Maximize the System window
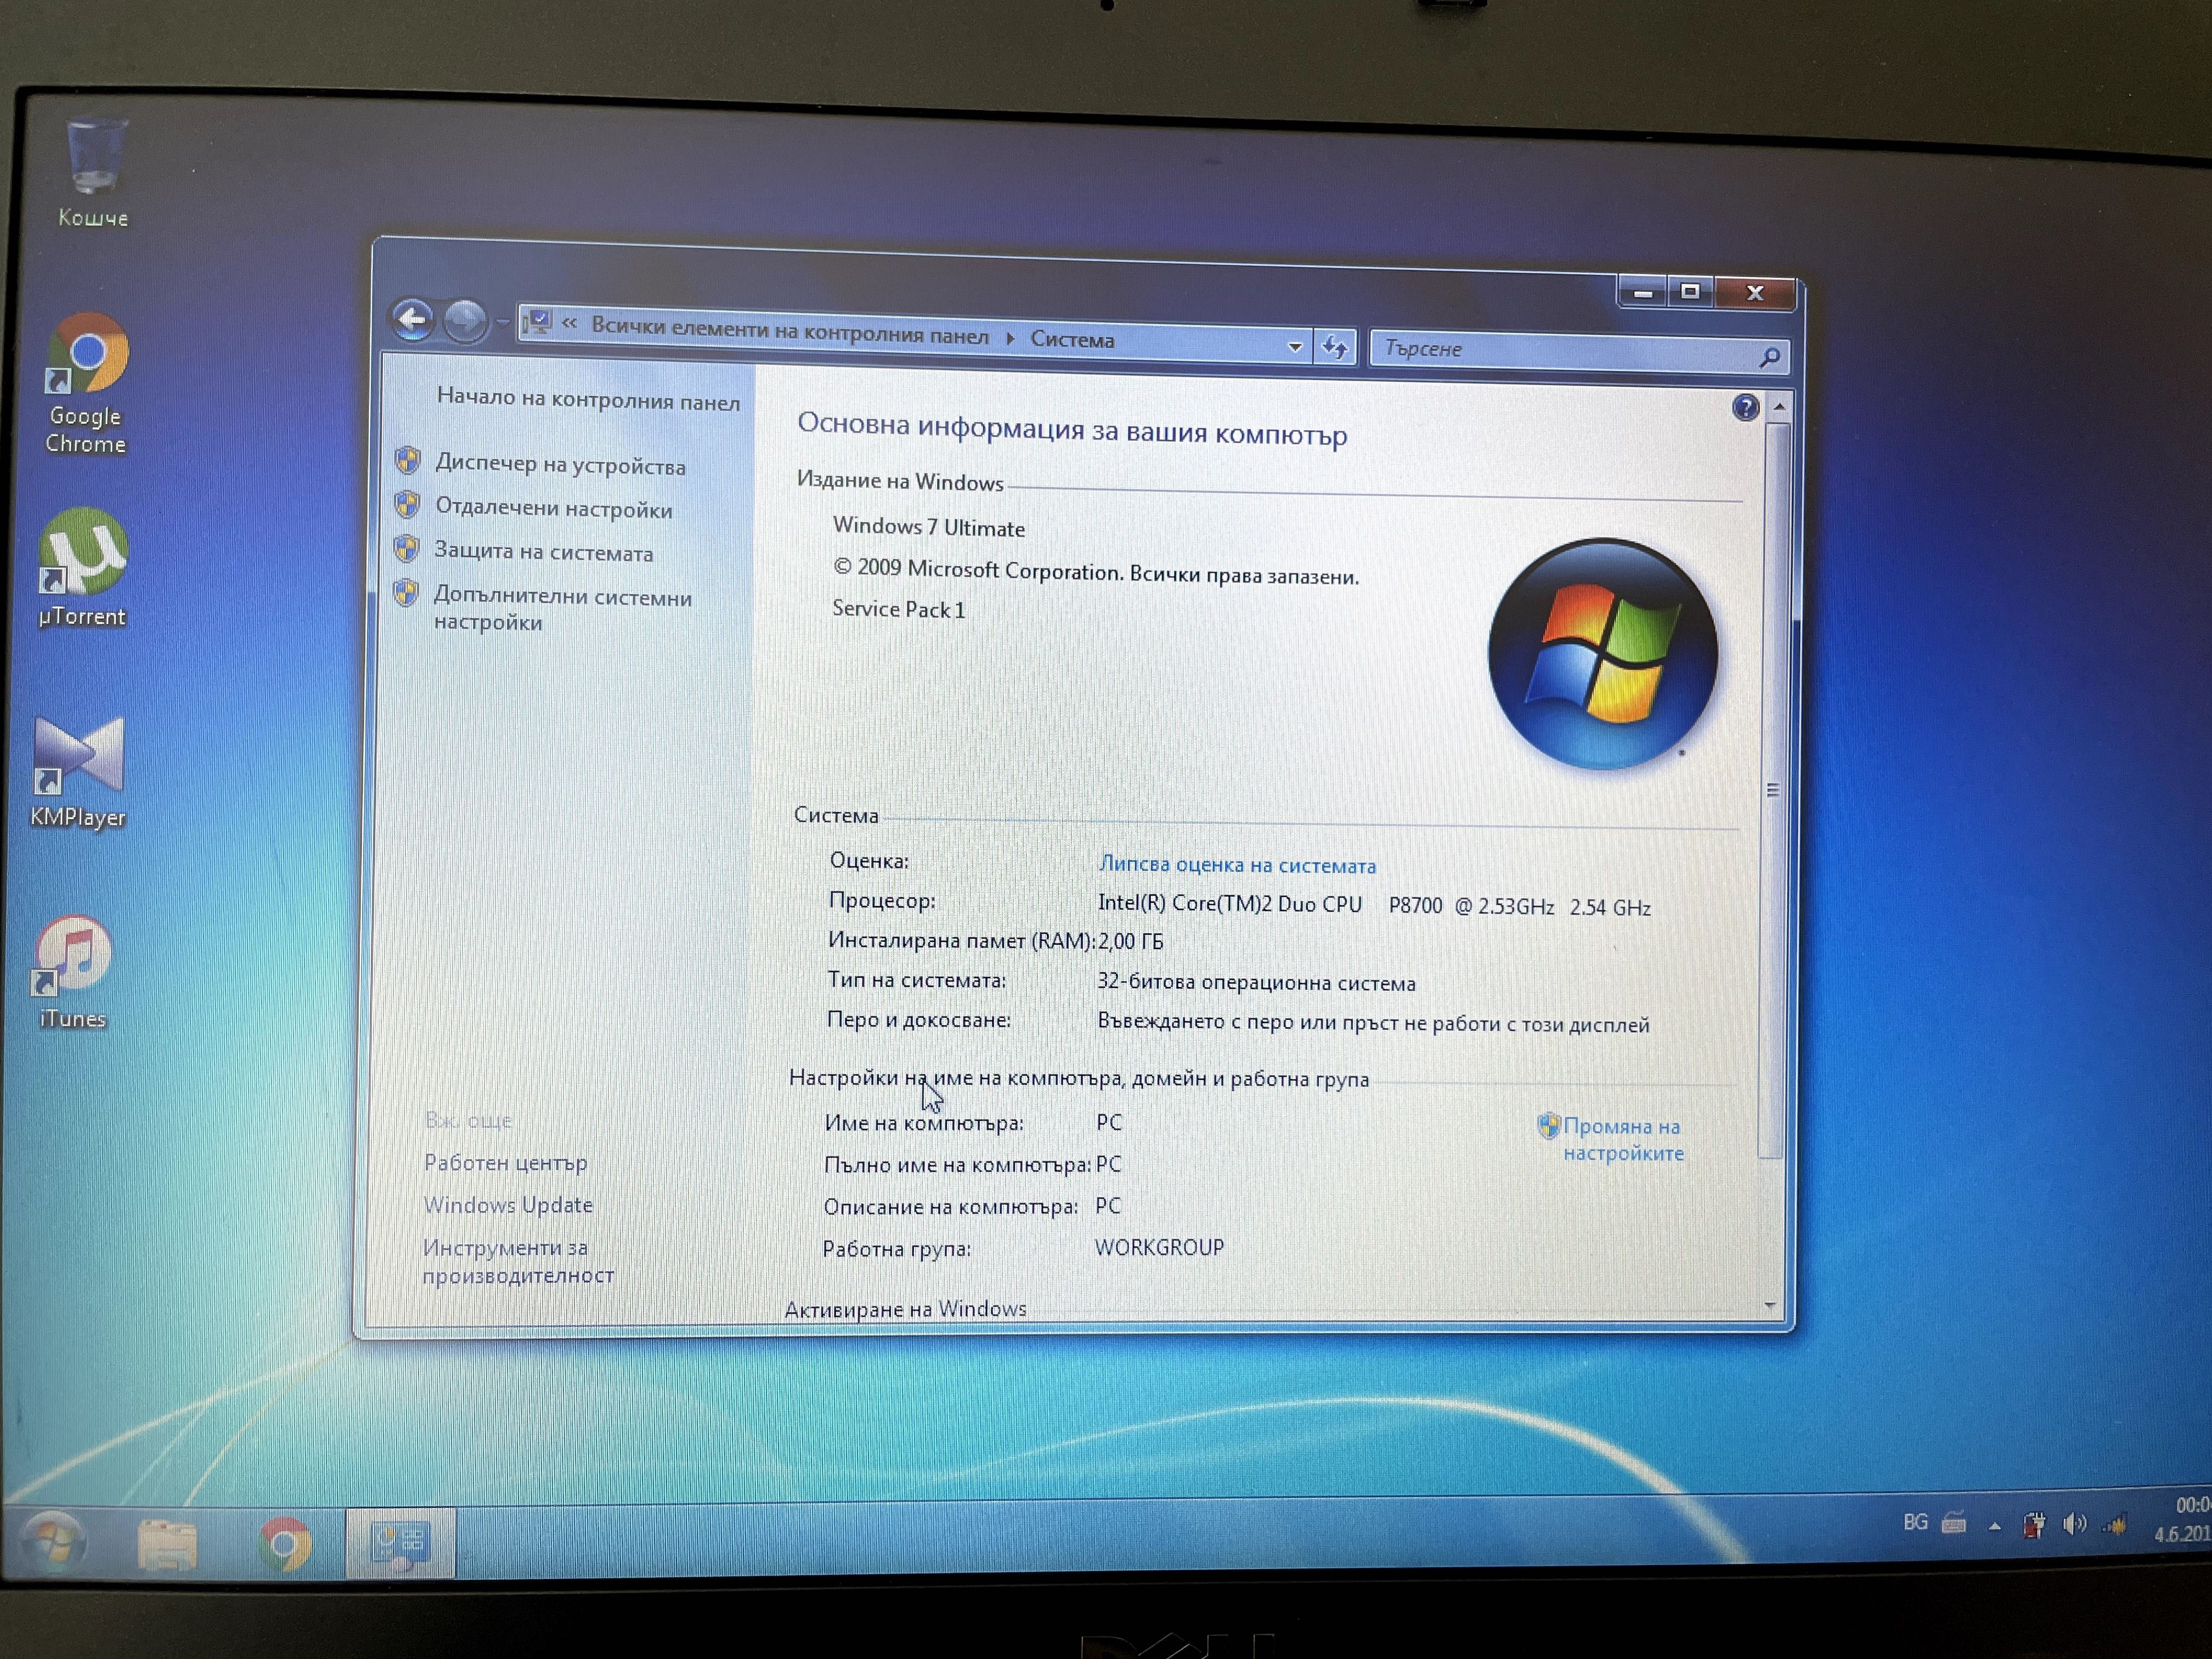This screenshot has height=1659, width=2212. pos(1691,292)
